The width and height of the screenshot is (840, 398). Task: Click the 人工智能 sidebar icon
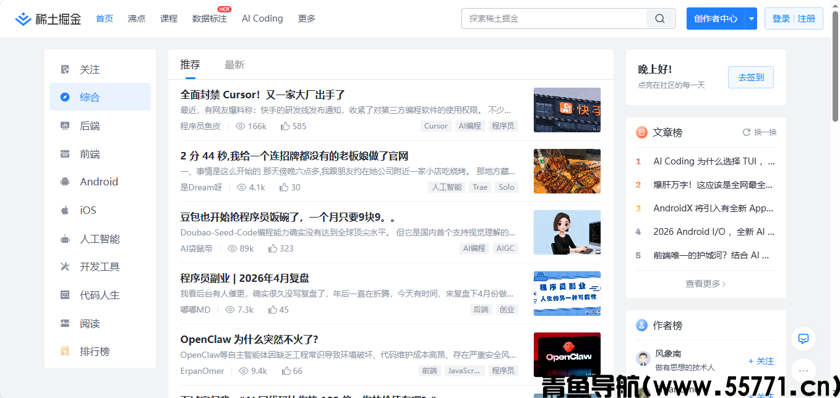click(65, 239)
